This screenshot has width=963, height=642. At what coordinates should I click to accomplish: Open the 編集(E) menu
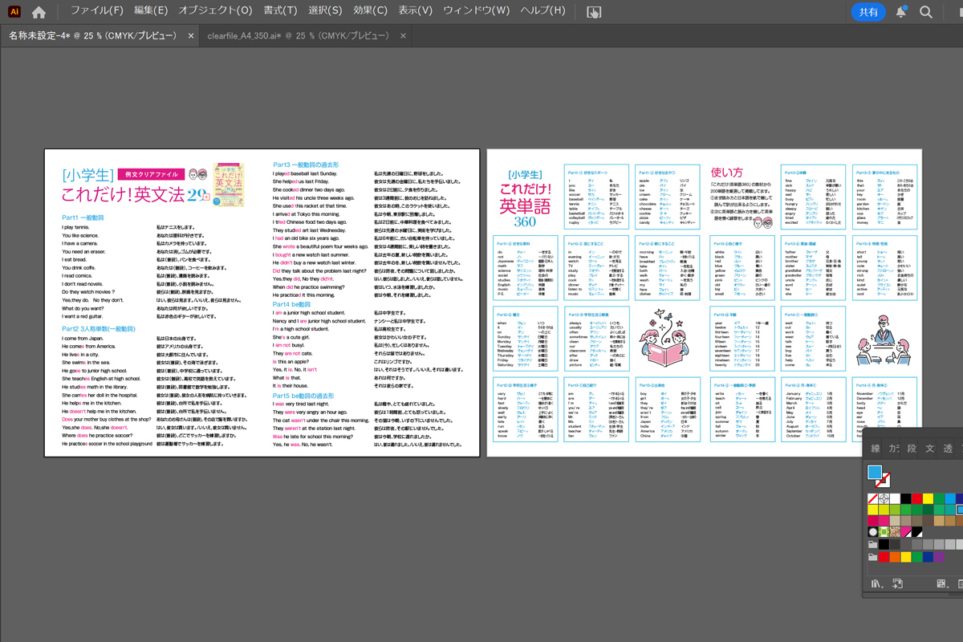click(x=150, y=11)
